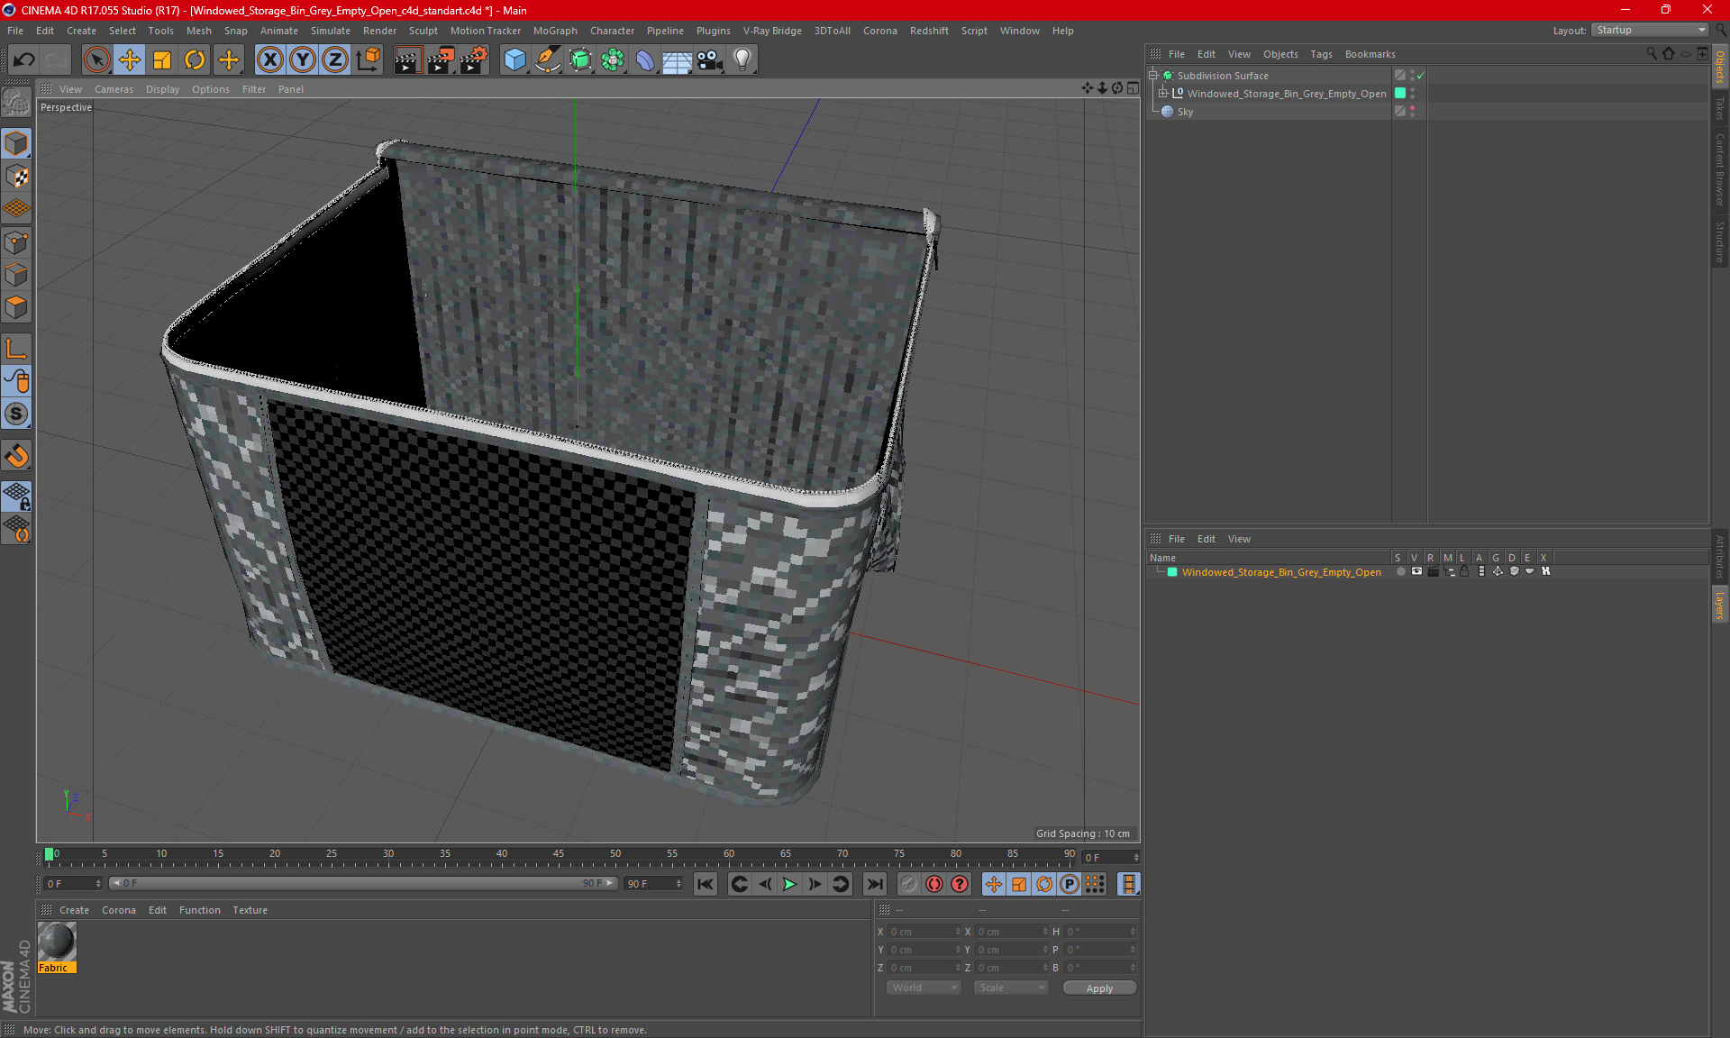This screenshot has width=1730, height=1038.
Task: Toggle Subdivision Surface enabled checkmark
Action: coord(1420,76)
